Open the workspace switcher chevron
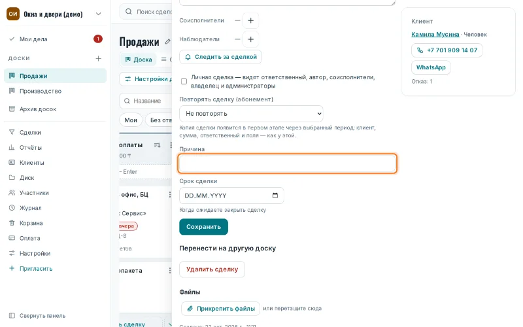The width and height of the screenshot is (523, 327). (x=99, y=14)
